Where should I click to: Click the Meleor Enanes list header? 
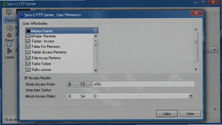pos(62,31)
